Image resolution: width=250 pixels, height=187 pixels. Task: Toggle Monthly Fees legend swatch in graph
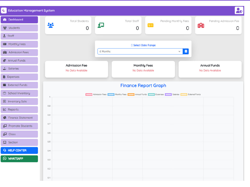[x=111, y=94]
